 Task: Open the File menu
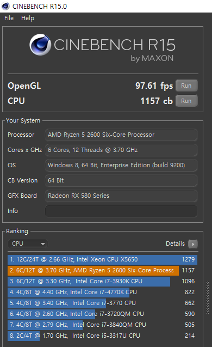[x=9, y=18]
